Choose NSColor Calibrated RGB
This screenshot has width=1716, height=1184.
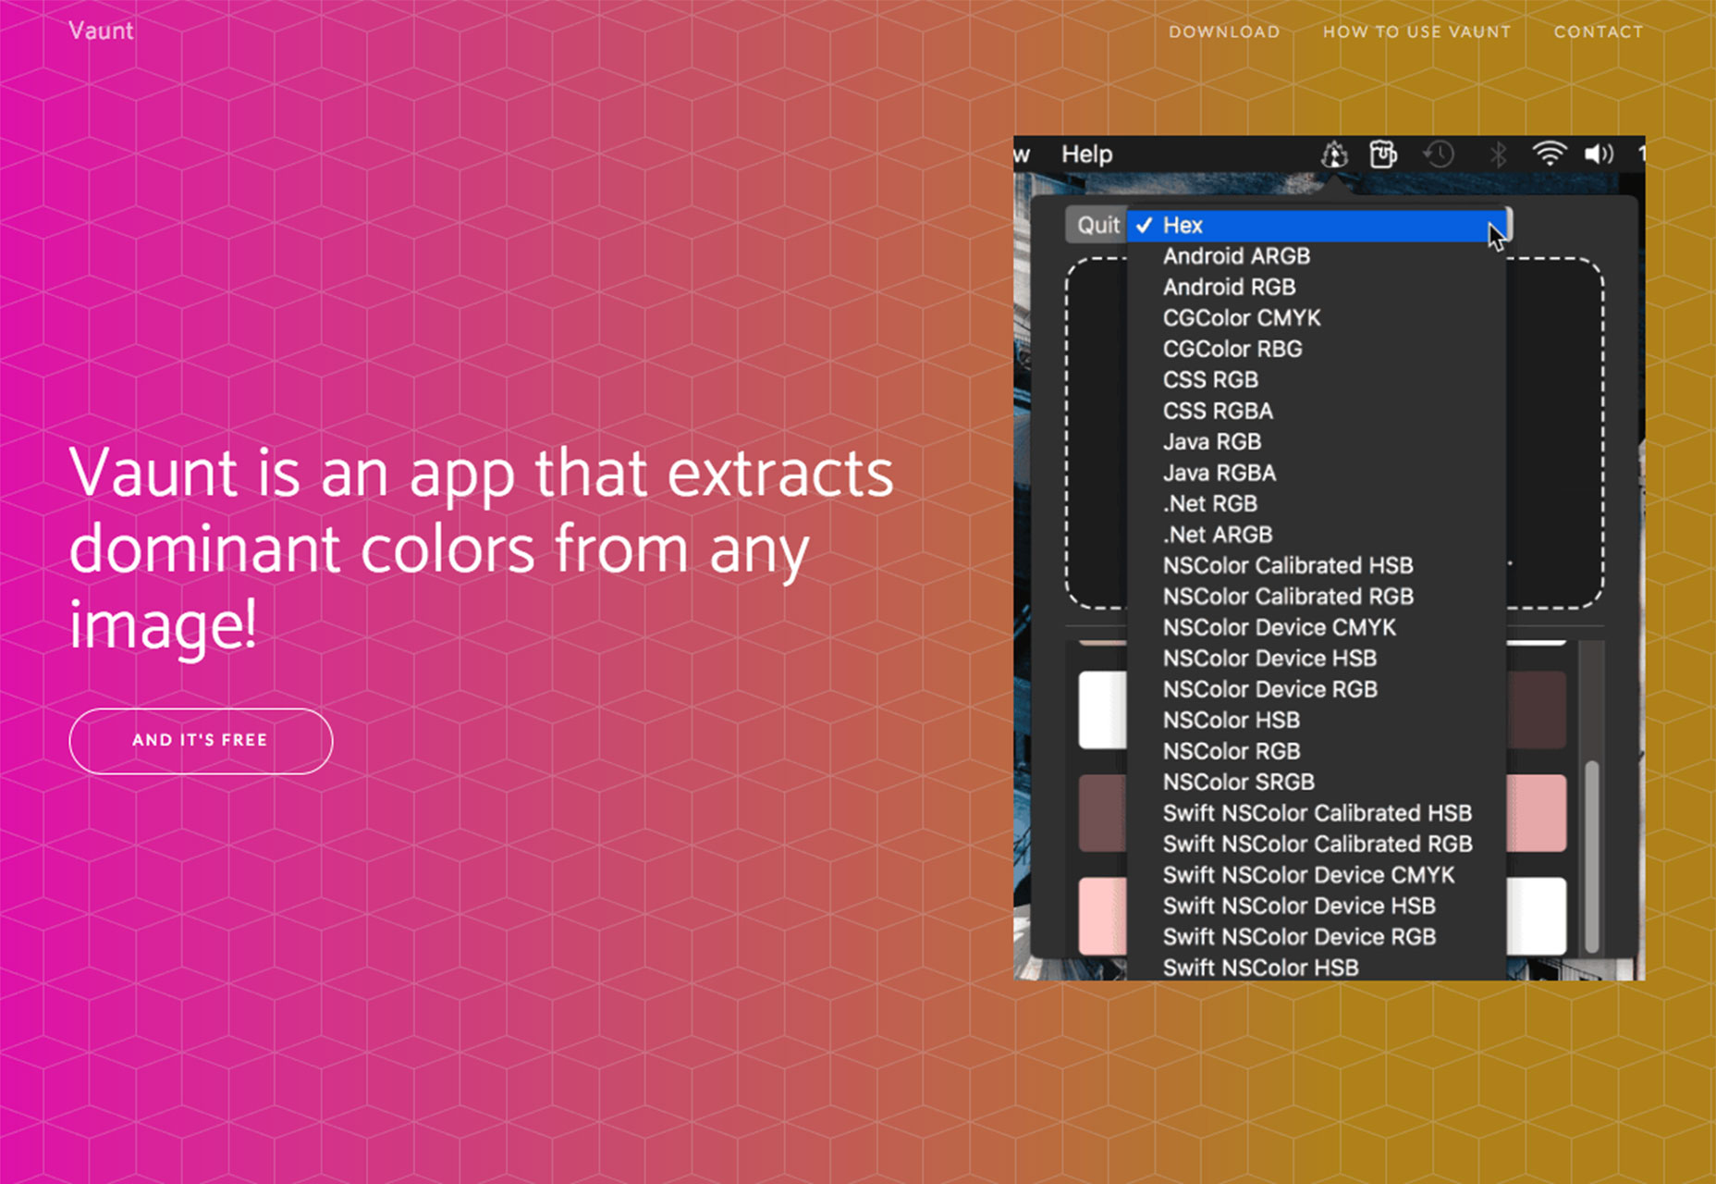point(1317,598)
